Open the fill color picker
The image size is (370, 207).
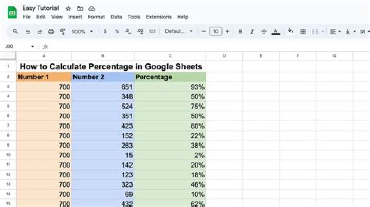[290, 31]
